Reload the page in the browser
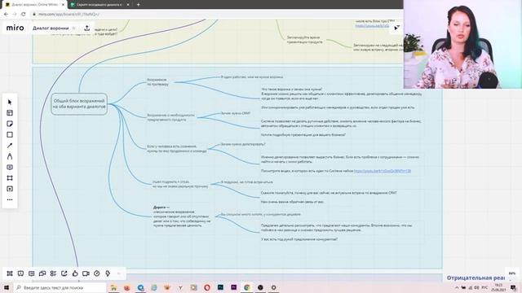Viewport: 522px width, 293px height. click(x=24, y=14)
